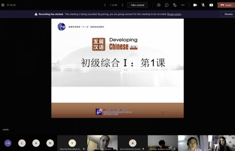Open the share content tray
This screenshot has height=151, width=235.
[x=211, y=5]
